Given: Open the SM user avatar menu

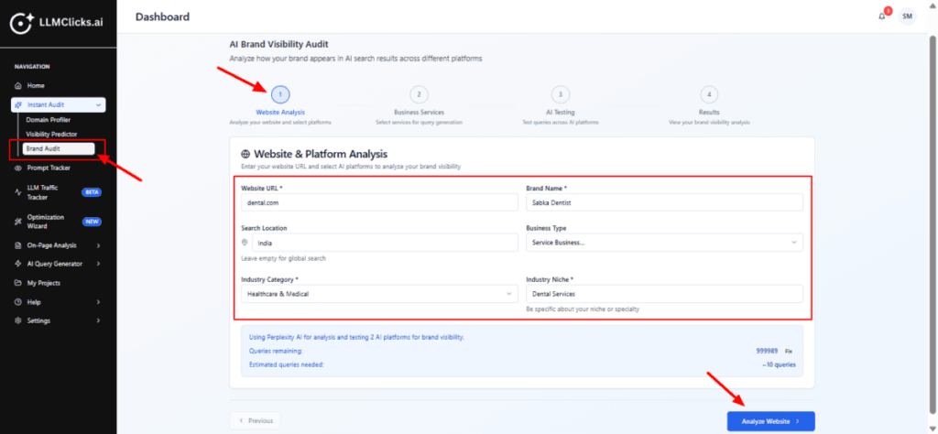Looking at the screenshot, I should [907, 16].
